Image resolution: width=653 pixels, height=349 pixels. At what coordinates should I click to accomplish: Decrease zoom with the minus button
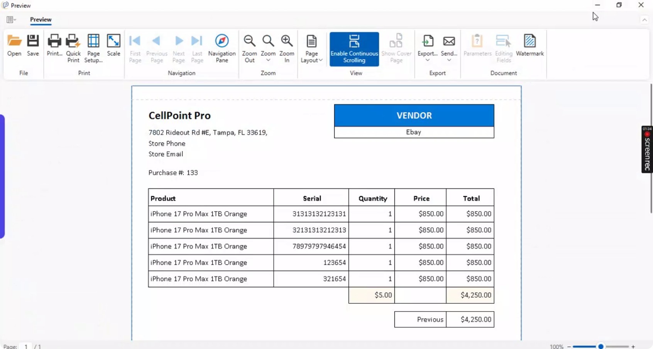click(569, 346)
